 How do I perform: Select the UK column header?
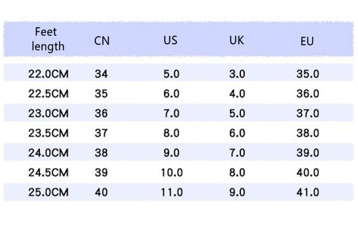237,40
